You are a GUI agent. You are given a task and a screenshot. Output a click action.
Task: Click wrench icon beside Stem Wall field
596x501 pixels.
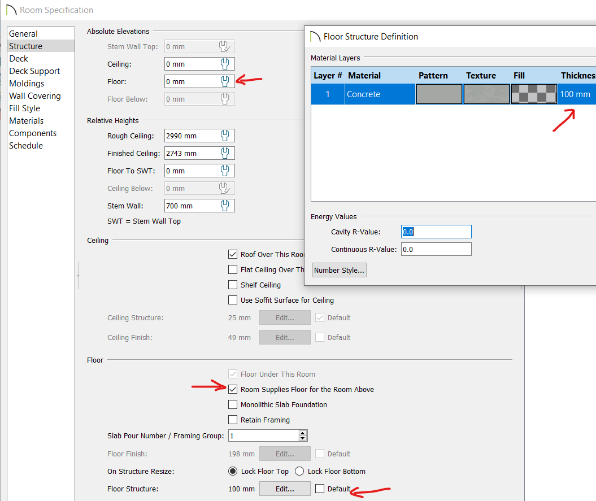pyautogui.click(x=225, y=206)
